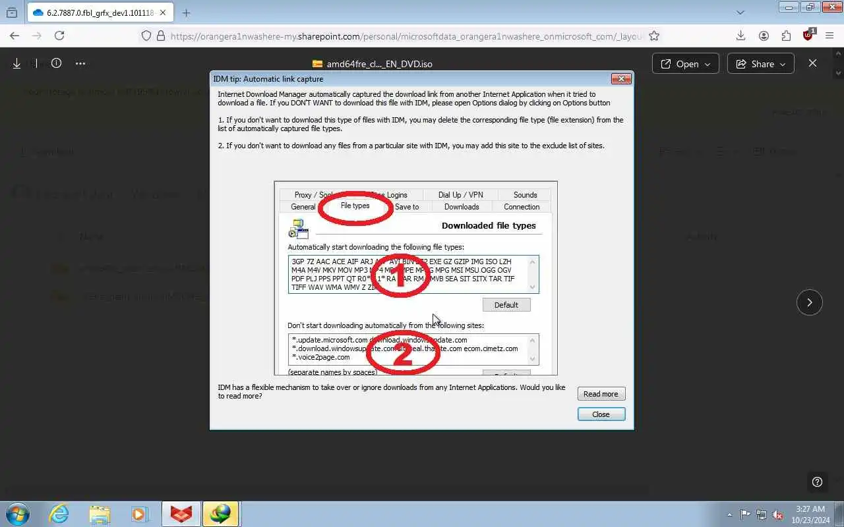The height and width of the screenshot is (527, 844).
Task: Click the Open button in viewer
Action: click(685, 64)
